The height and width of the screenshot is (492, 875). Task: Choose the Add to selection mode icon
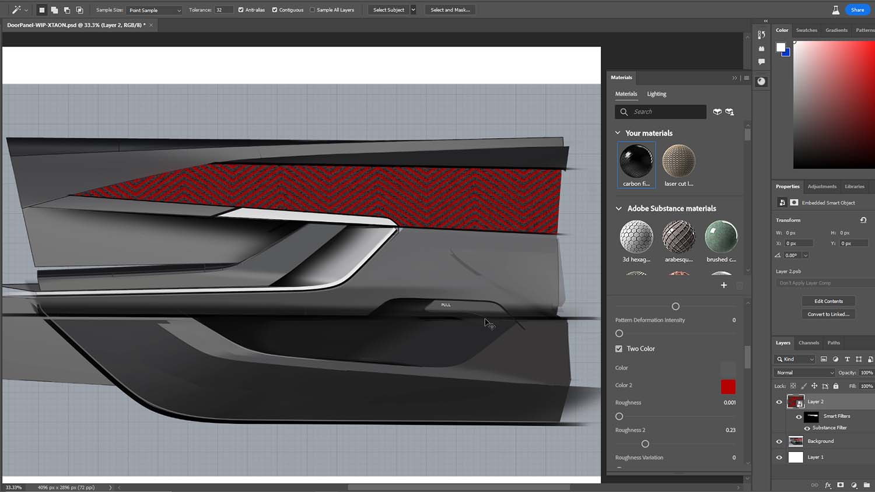click(x=54, y=10)
